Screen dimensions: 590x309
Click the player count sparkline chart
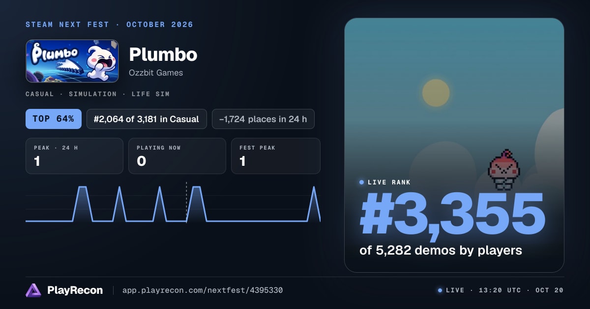(x=173, y=204)
